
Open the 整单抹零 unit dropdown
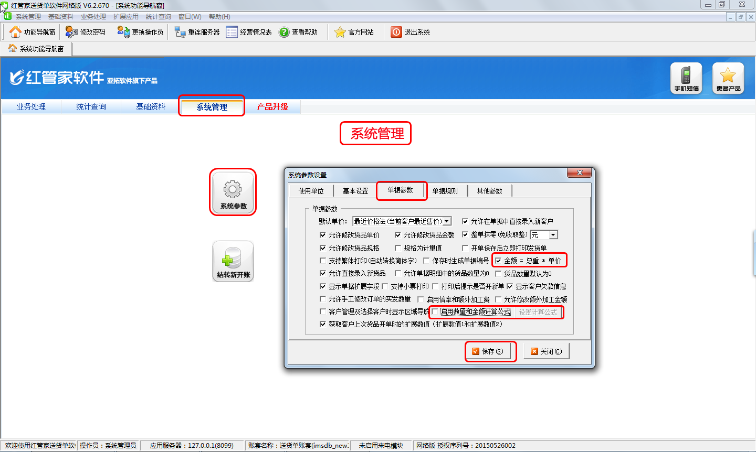[553, 235]
